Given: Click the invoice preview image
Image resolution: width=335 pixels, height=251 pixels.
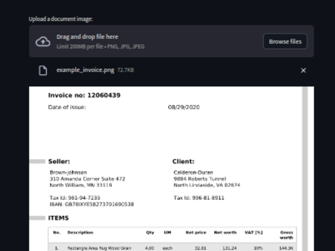Looking at the screenshot, I should 171,169.
